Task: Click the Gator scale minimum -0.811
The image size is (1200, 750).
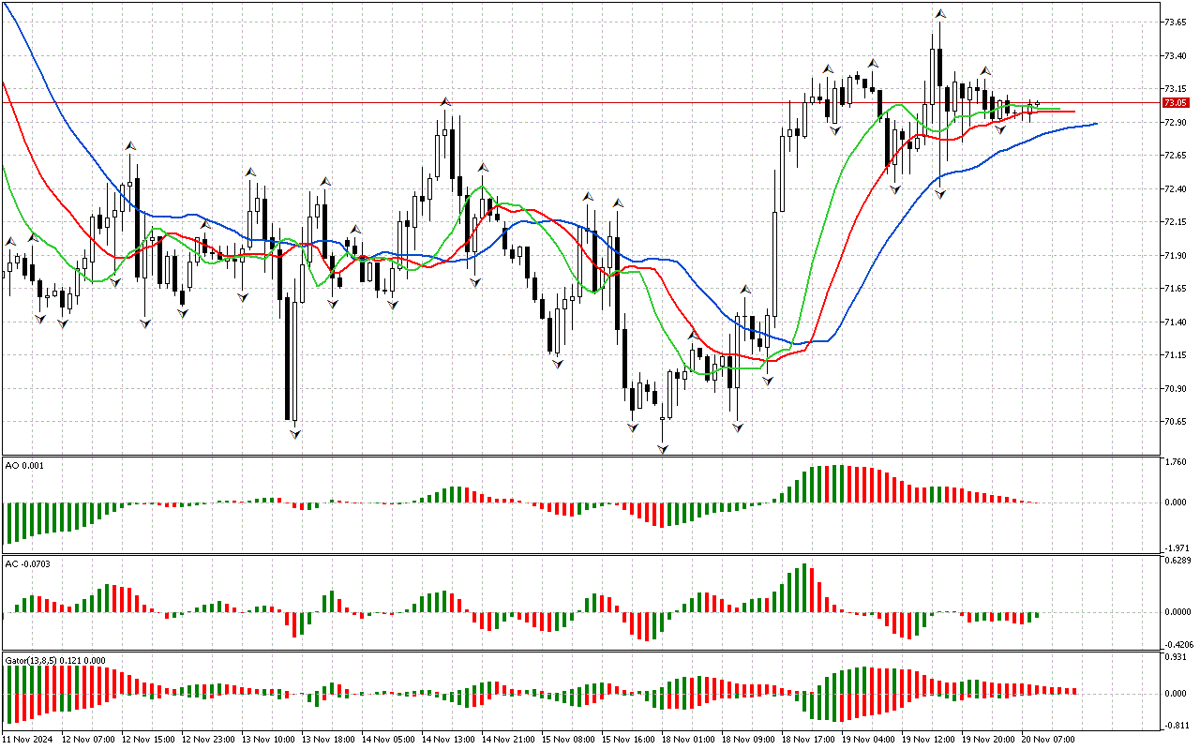Action: click(x=1175, y=726)
